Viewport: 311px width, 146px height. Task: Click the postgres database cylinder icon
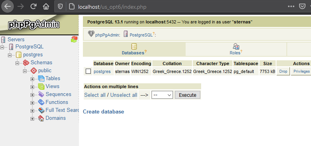(x=18, y=55)
